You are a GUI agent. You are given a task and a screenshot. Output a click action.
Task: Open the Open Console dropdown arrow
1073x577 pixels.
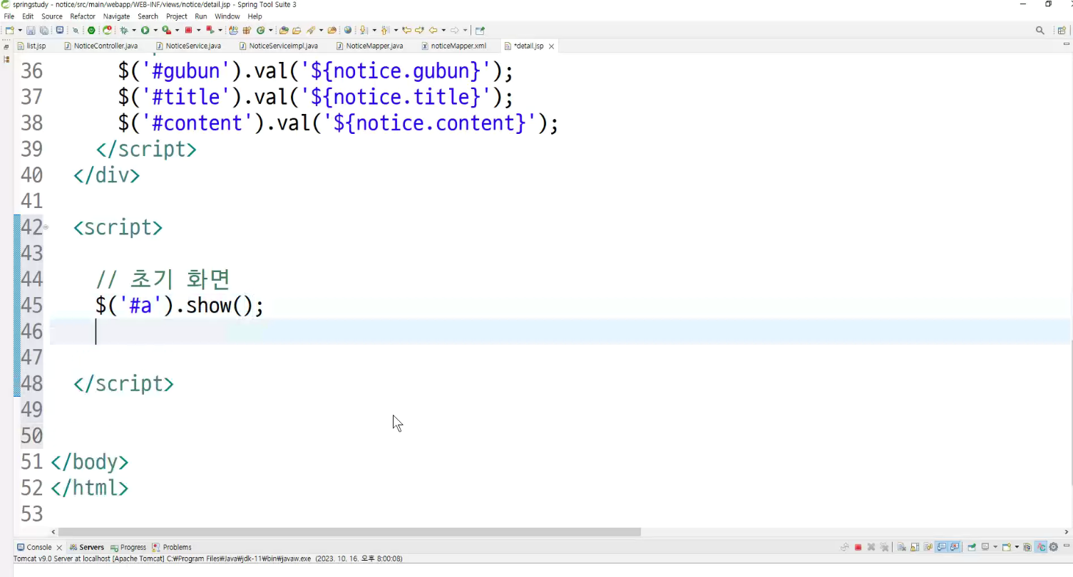[1016, 547]
